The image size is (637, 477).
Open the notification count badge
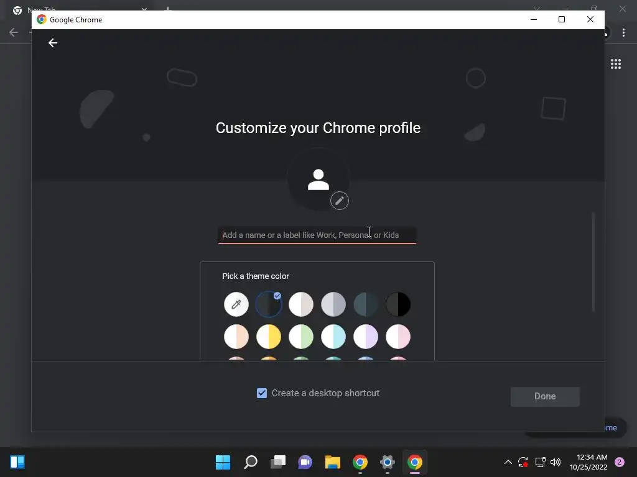[x=620, y=462]
